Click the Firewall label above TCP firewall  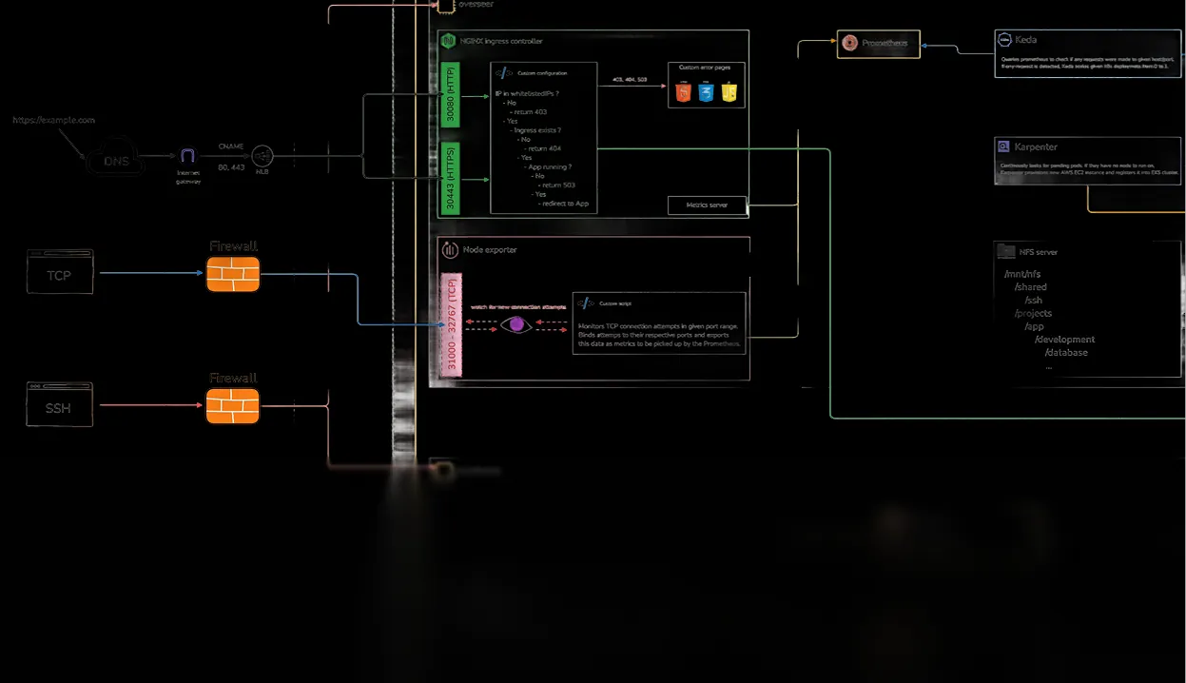pyautogui.click(x=233, y=246)
